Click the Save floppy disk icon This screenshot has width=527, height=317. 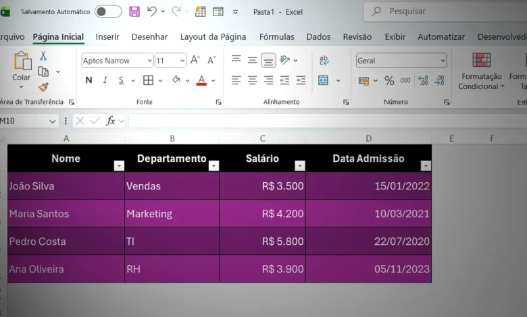click(x=134, y=11)
